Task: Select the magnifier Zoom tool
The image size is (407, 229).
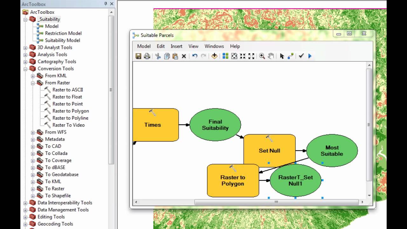Action: coord(262,56)
